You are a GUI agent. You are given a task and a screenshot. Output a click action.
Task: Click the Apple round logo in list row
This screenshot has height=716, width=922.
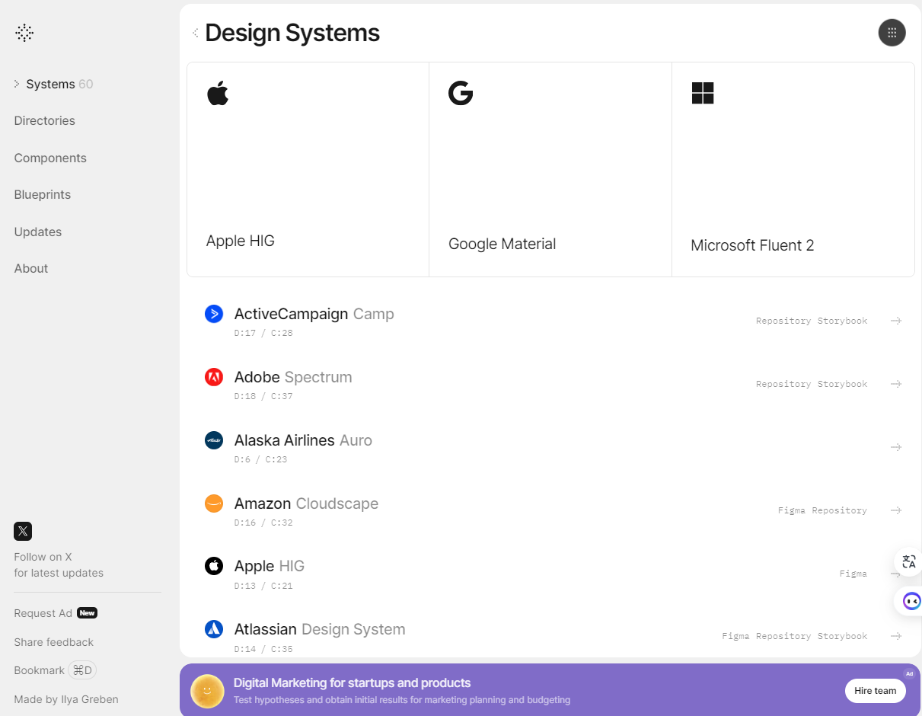[x=214, y=566]
